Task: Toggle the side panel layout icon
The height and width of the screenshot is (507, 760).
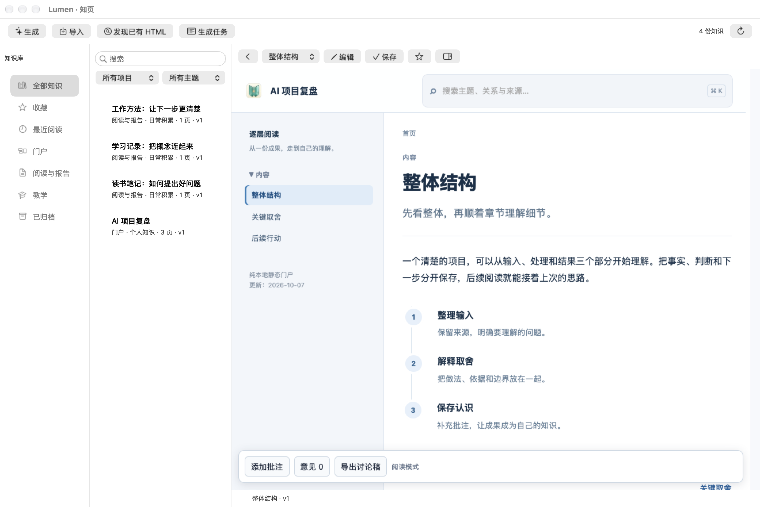Action: 447,57
